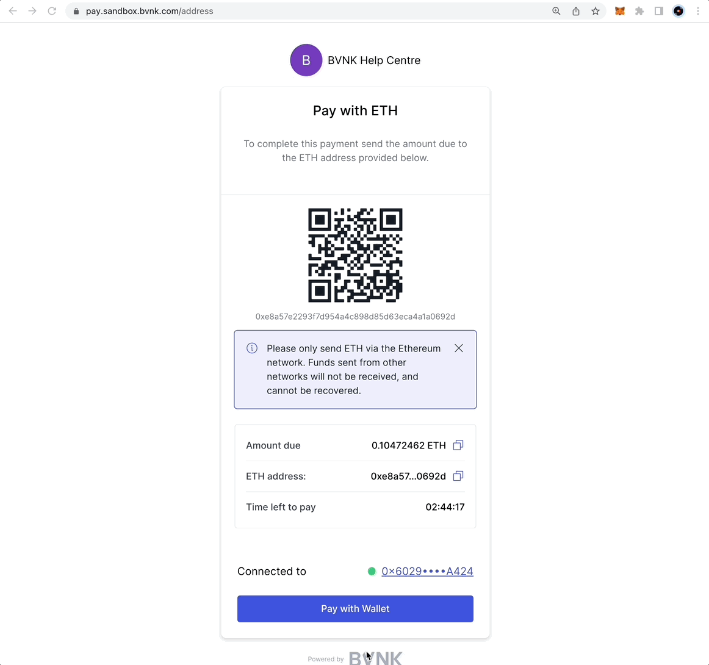Copy the amount due value
709x665 pixels.
pos(458,445)
